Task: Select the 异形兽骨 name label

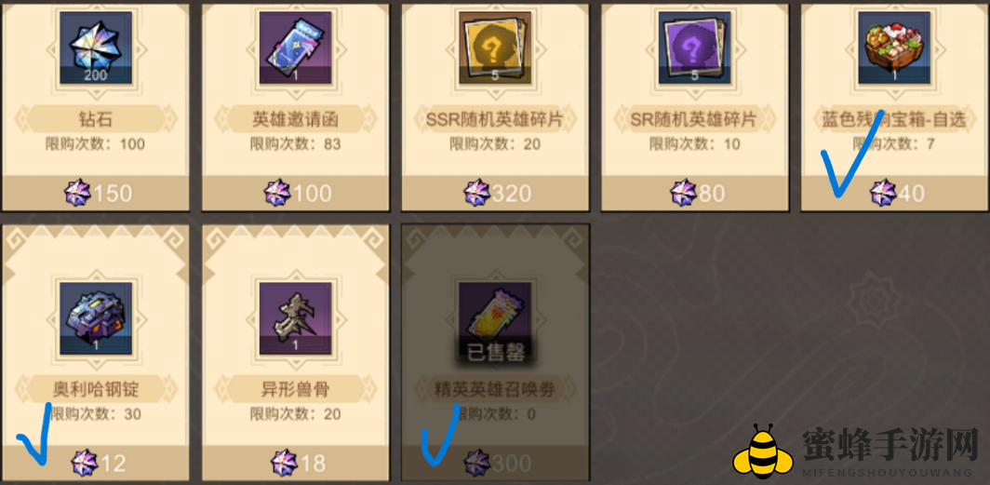Action: click(x=296, y=390)
